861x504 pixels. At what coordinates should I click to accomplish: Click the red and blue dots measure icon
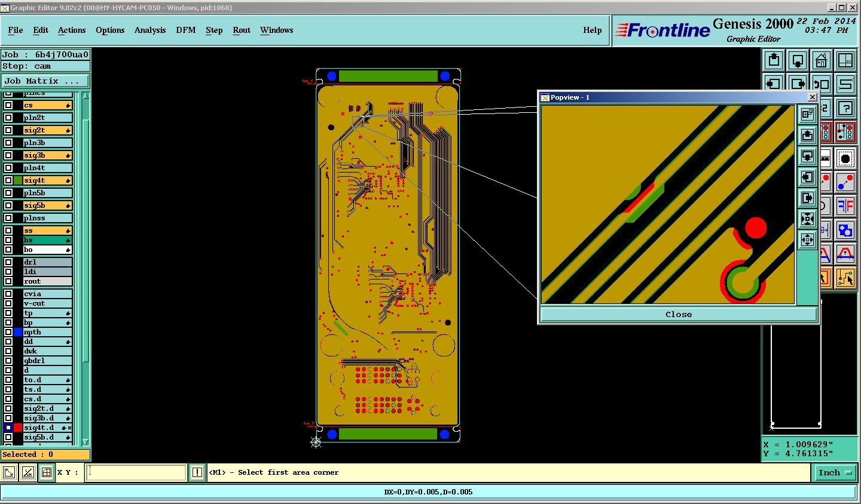click(x=845, y=182)
